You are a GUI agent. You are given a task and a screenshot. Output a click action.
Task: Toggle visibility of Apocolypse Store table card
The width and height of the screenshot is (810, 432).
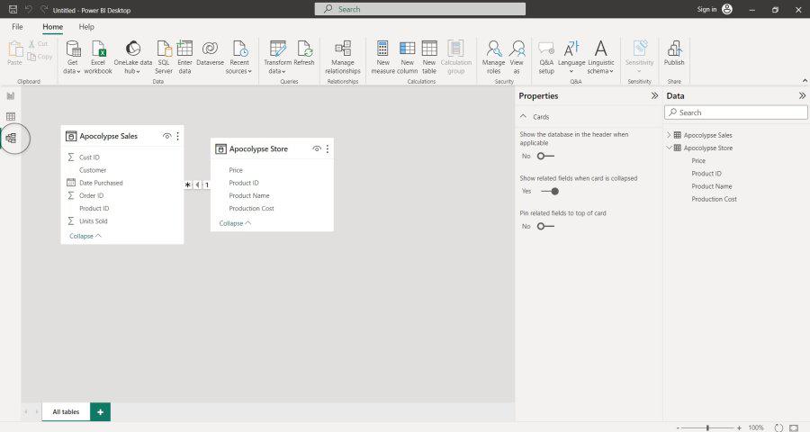(317, 148)
